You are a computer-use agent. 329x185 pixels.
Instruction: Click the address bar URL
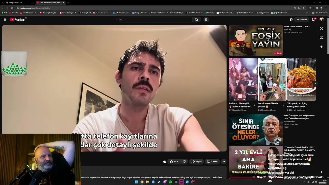point(35,8)
